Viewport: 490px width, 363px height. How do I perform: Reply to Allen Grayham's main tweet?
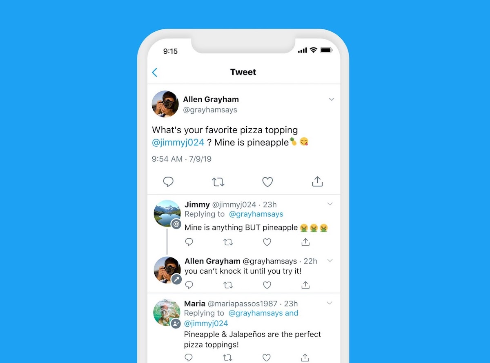(168, 182)
